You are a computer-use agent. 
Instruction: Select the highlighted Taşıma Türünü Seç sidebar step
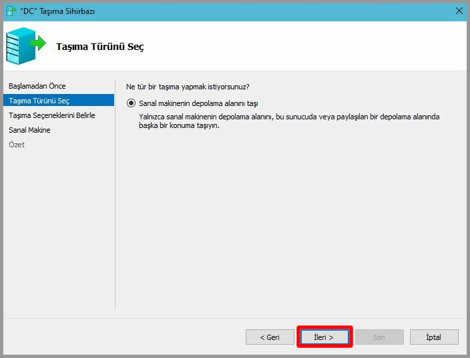tap(39, 101)
